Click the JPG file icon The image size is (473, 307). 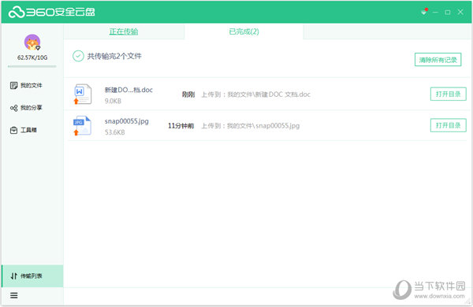click(x=82, y=125)
